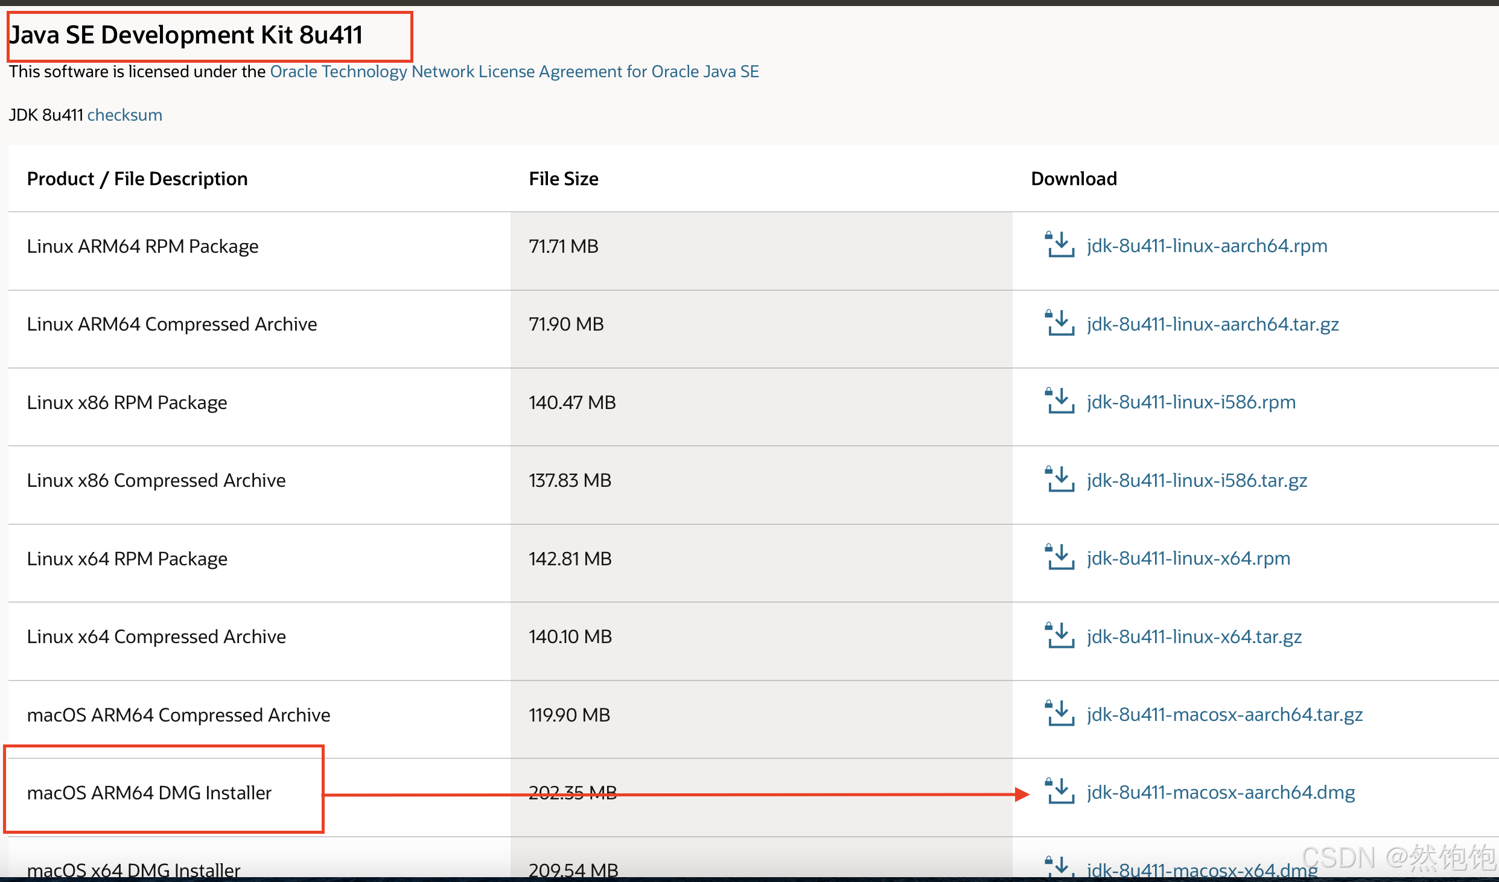
Task: Select Linux x86 Compressed Archive row text
Action: [156, 480]
